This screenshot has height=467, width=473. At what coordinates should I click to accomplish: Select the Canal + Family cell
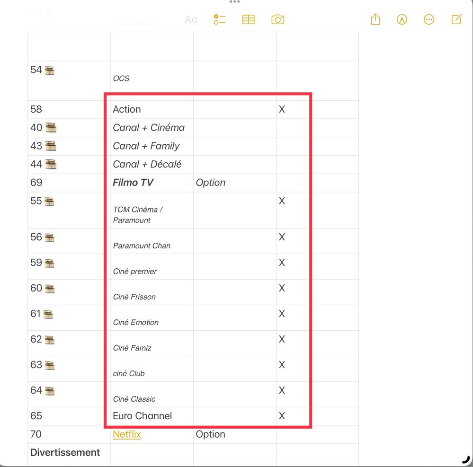152,146
